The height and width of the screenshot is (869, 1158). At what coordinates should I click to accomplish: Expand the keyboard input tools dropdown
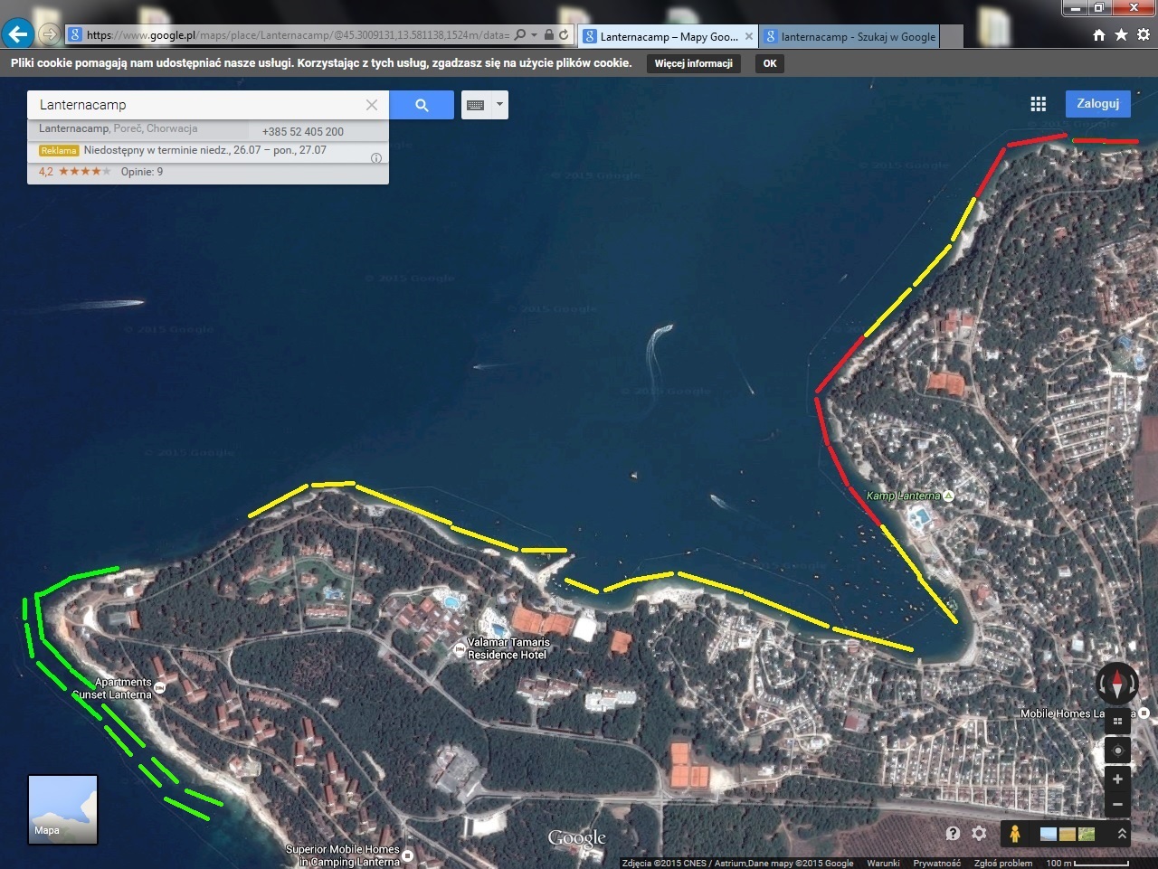[x=499, y=105]
